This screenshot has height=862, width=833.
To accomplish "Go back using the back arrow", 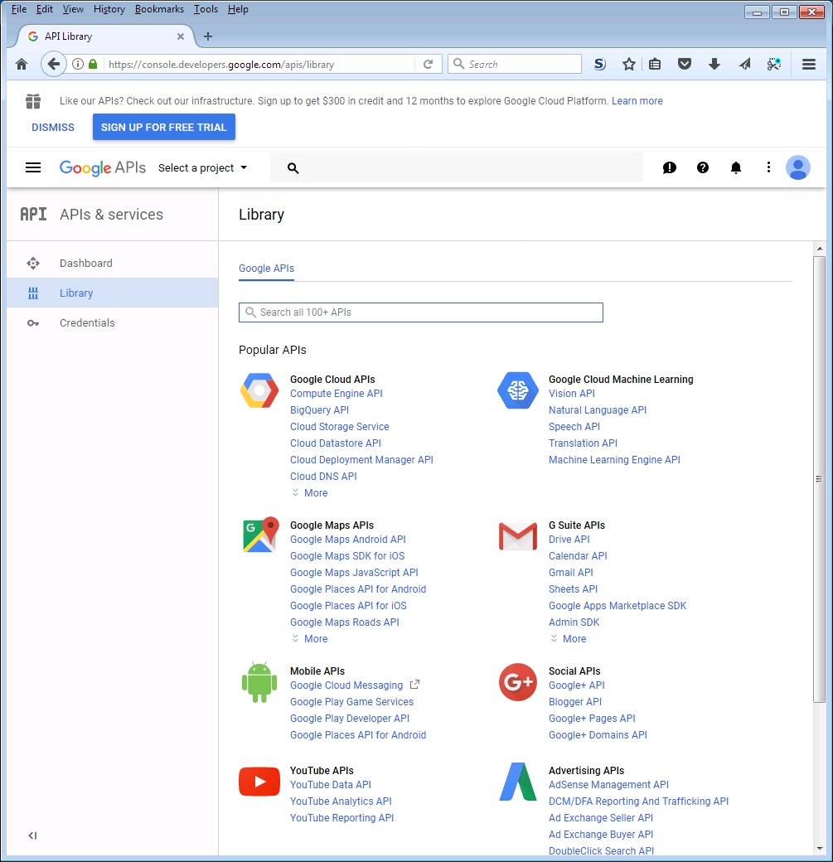I will pos(53,65).
